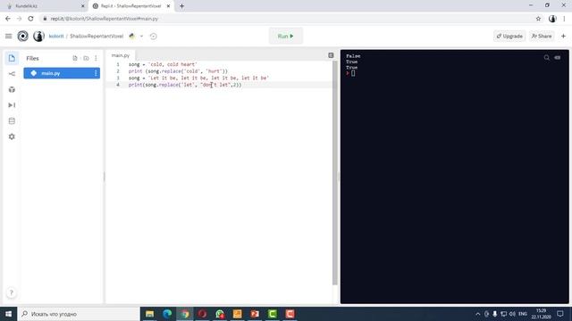Reload the browser page
This screenshot has height=321, width=572.
pos(30,19)
